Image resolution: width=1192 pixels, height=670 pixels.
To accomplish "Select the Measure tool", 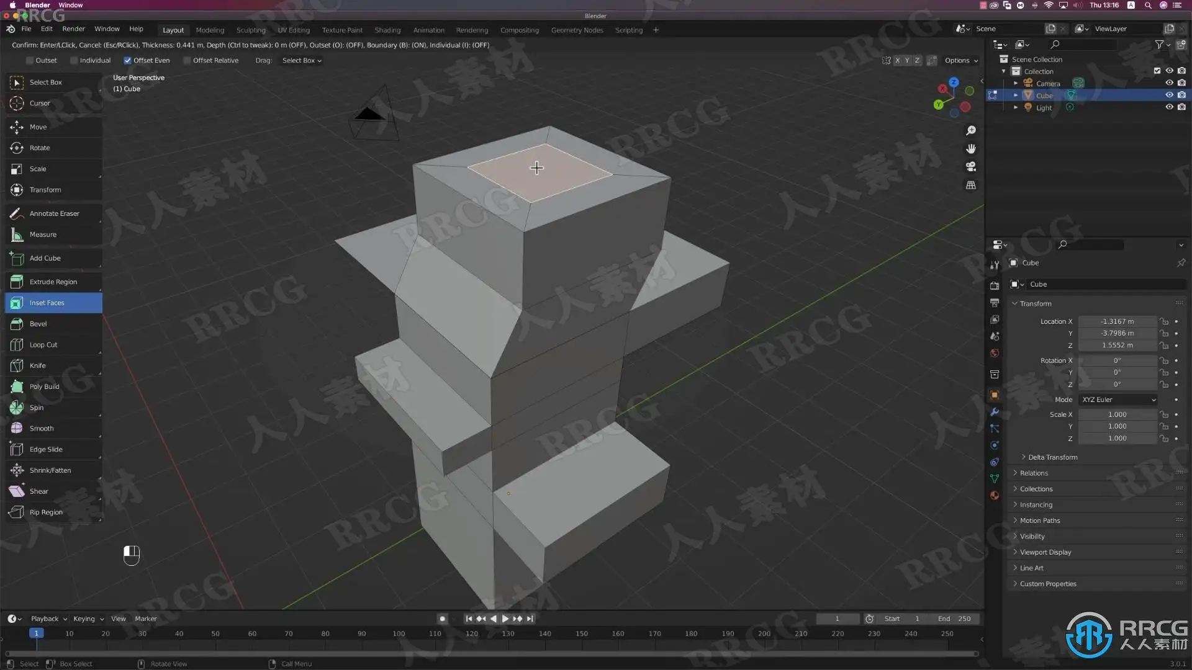I will pyautogui.click(x=53, y=235).
